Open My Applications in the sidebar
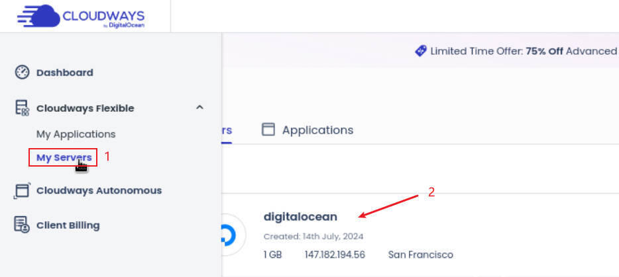Screen dimensions: 619x277 point(76,134)
